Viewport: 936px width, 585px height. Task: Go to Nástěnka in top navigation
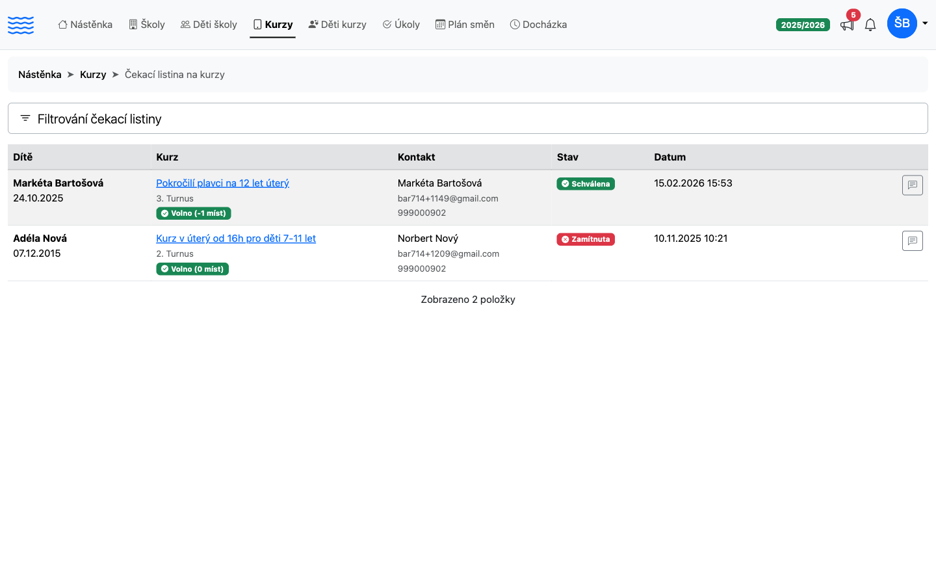point(85,25)
